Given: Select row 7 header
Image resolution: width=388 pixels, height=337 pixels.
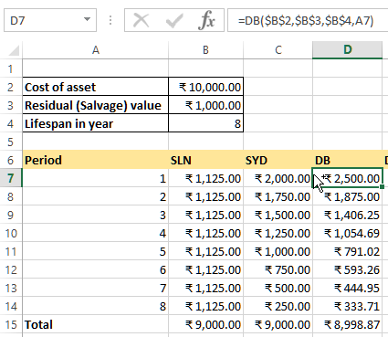Looking at the screenshot, I should pos(11,178).
